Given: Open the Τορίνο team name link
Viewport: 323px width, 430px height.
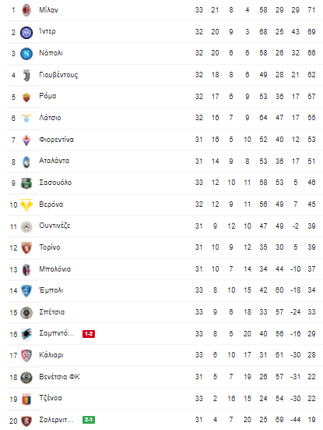Looking at the screenshot, I should click(x=50, y=247).
